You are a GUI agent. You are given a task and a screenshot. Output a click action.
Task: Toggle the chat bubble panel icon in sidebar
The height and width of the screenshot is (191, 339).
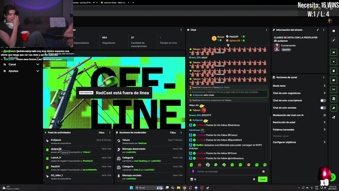click(x=334, y=80)
